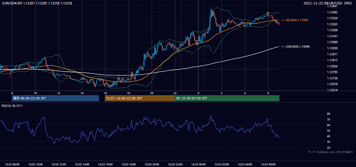
Task: Click RSI scale value 40
Action: pyautogui.click(x=328, y=136)
